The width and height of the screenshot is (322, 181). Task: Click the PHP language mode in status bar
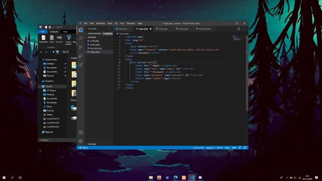tap(233, 148)
